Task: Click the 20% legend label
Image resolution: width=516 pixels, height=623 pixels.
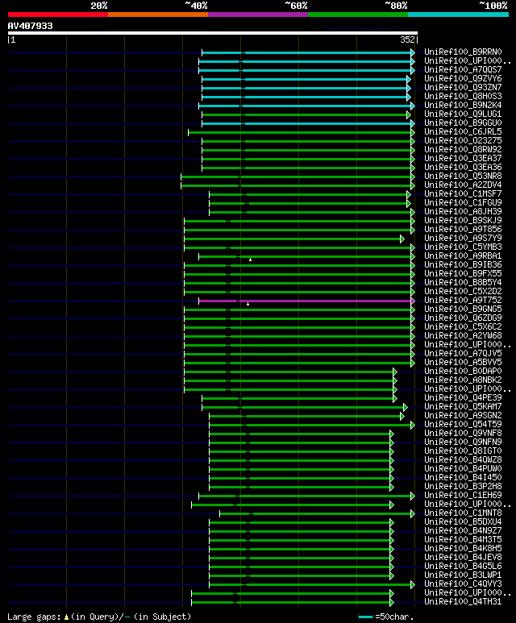Action: click(x=99, y=6)
